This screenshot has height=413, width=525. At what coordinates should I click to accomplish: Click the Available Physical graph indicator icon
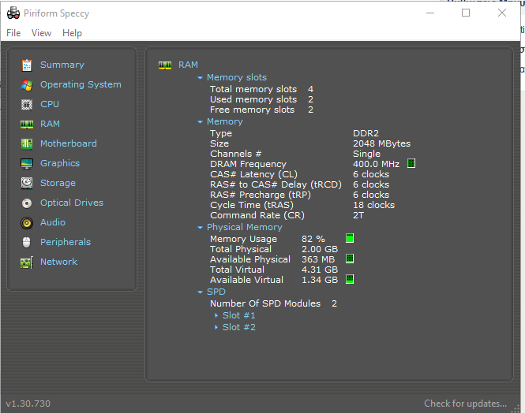350,259
